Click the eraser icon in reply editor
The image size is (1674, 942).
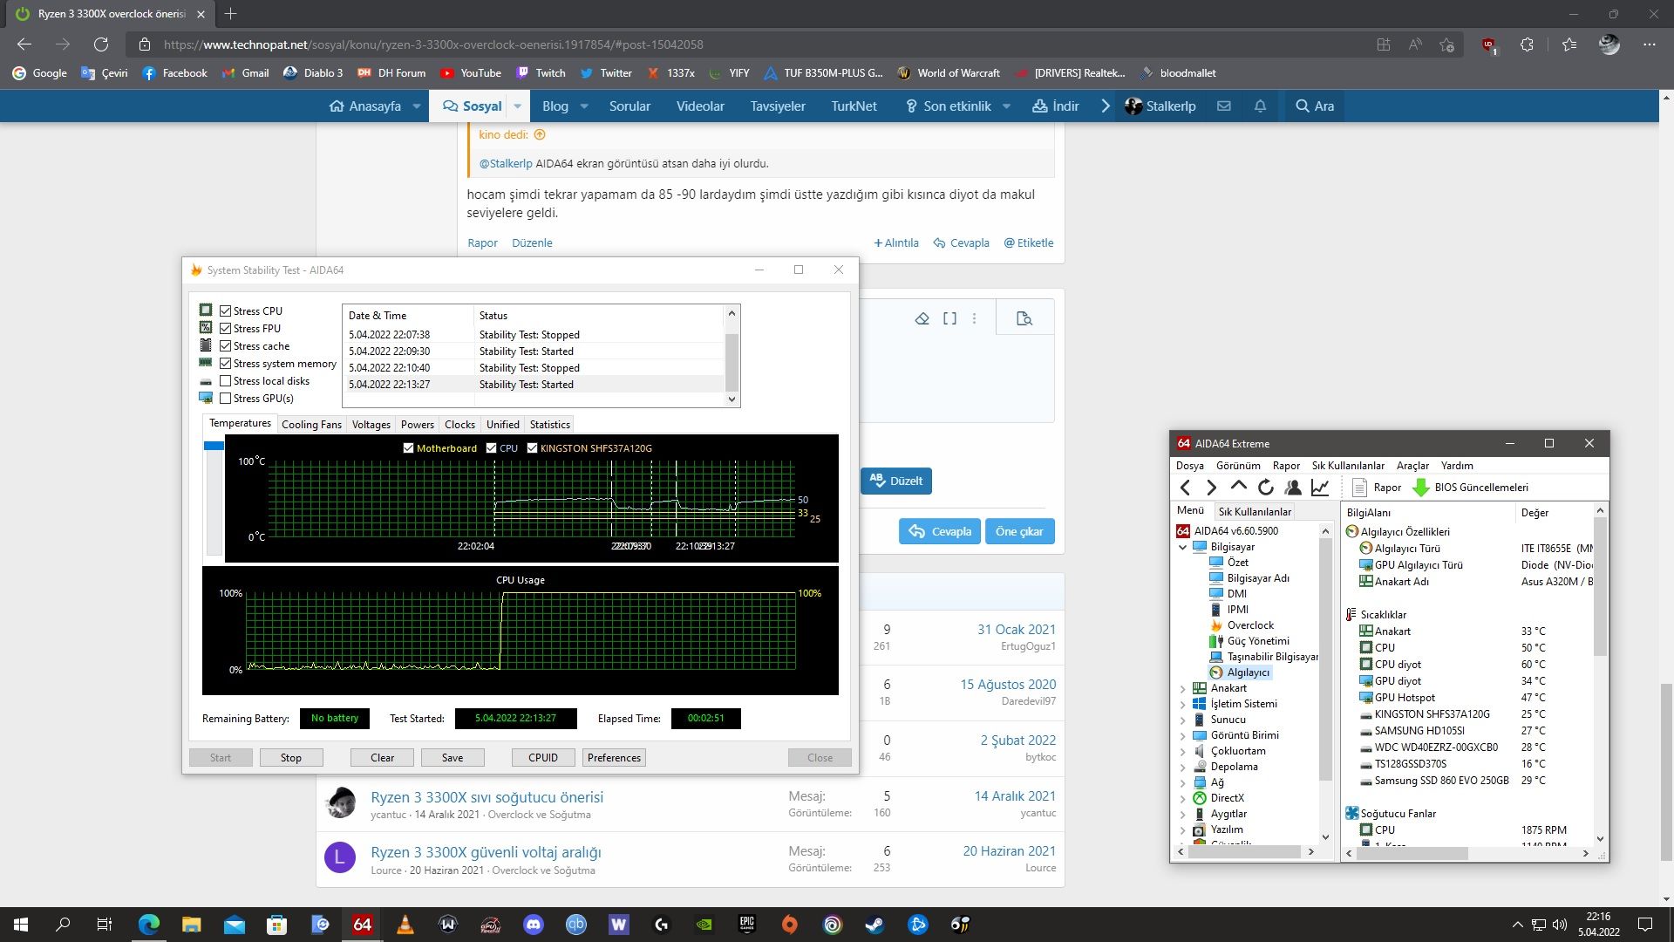[x=922, y=319]
